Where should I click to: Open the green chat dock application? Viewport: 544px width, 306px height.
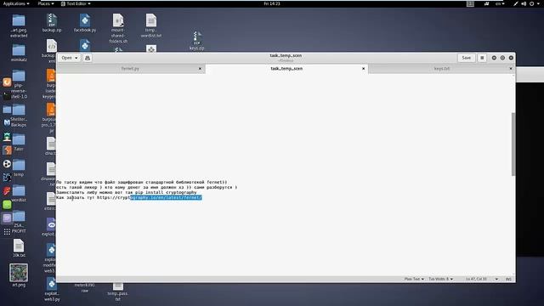click(7, 205)
